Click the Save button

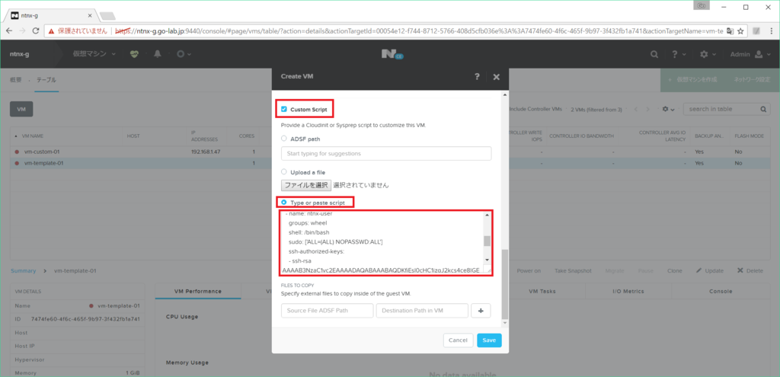[489, 340]
